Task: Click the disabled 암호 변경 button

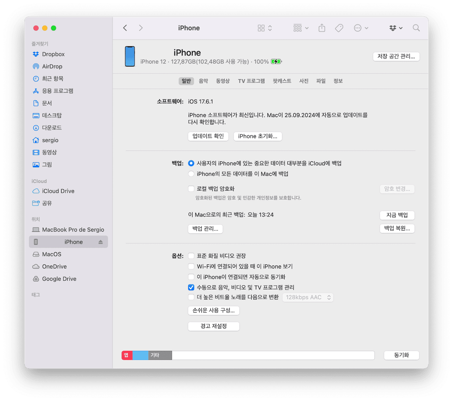Action: pyautogui.click(x=397, y=189)
